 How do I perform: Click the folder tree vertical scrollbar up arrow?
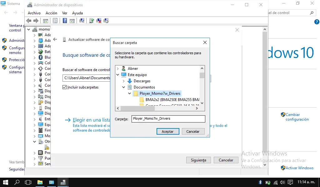click(202, 68)
